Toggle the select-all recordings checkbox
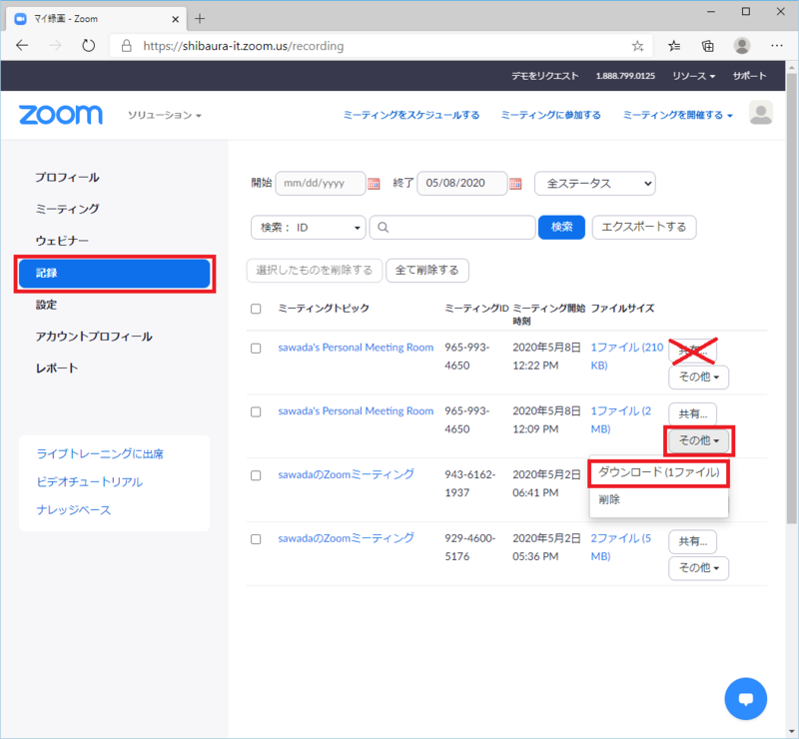Screen dimensions: 799x739 256,309
